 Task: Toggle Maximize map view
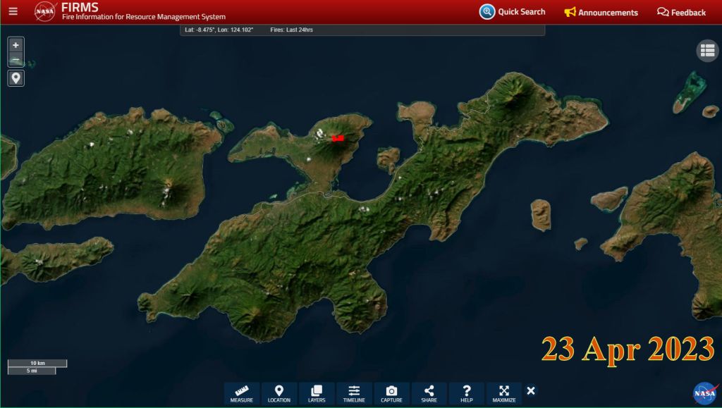point(503,393)
